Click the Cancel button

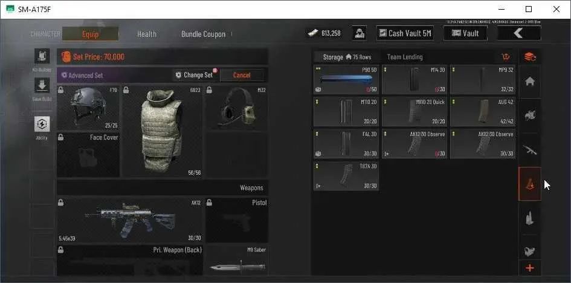pos(242,75)
